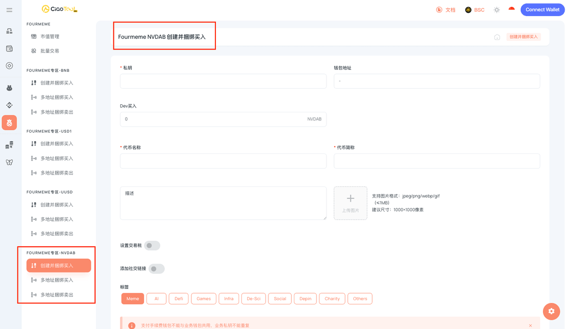Select the highlighted Fourmeme sidebar icon

click(x=9, y=123)
